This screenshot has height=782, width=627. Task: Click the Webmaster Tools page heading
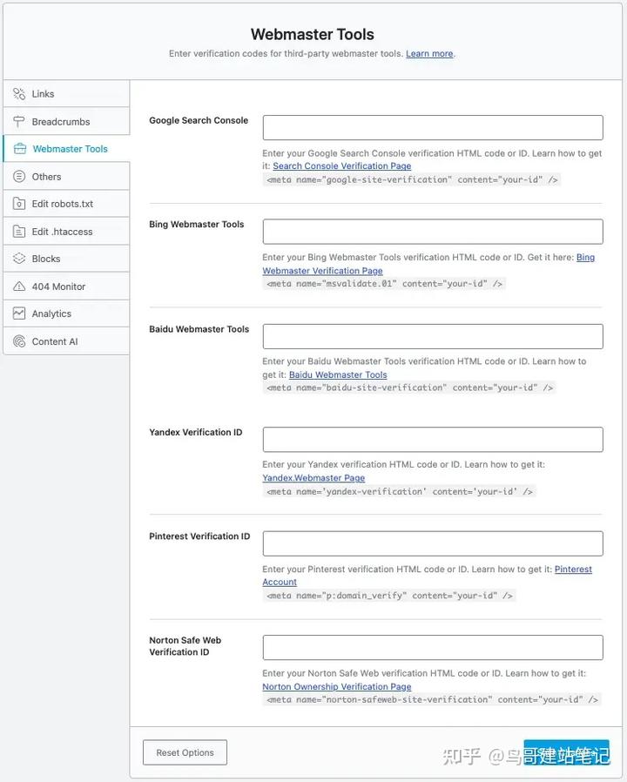click(313, 35)
